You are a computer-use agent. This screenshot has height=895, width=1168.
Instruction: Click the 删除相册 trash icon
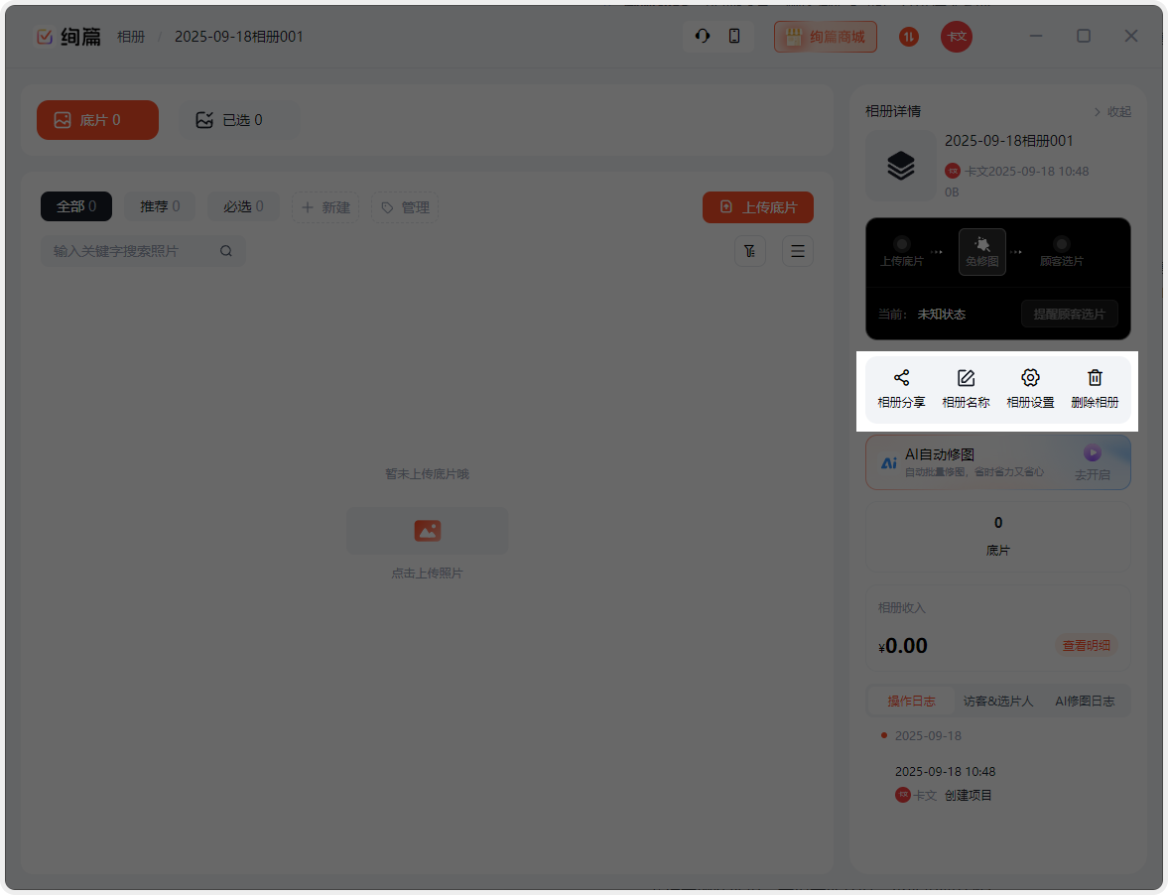pyautogui.click(x=1095, y=378)
